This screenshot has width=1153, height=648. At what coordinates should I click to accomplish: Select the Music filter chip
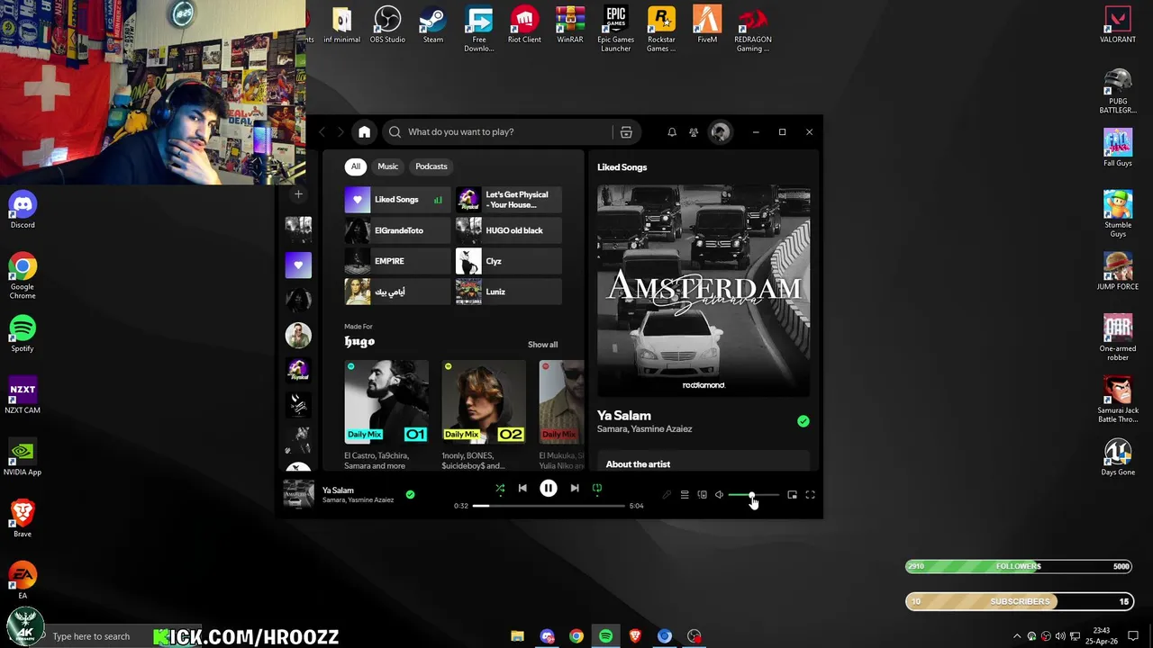click(387, 166)
